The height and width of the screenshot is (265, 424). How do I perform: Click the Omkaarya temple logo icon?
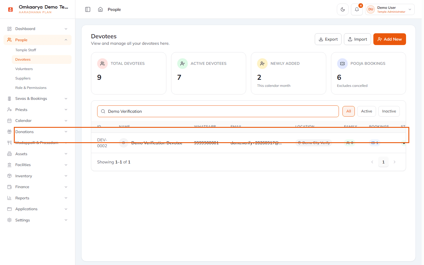pos(10,9)
